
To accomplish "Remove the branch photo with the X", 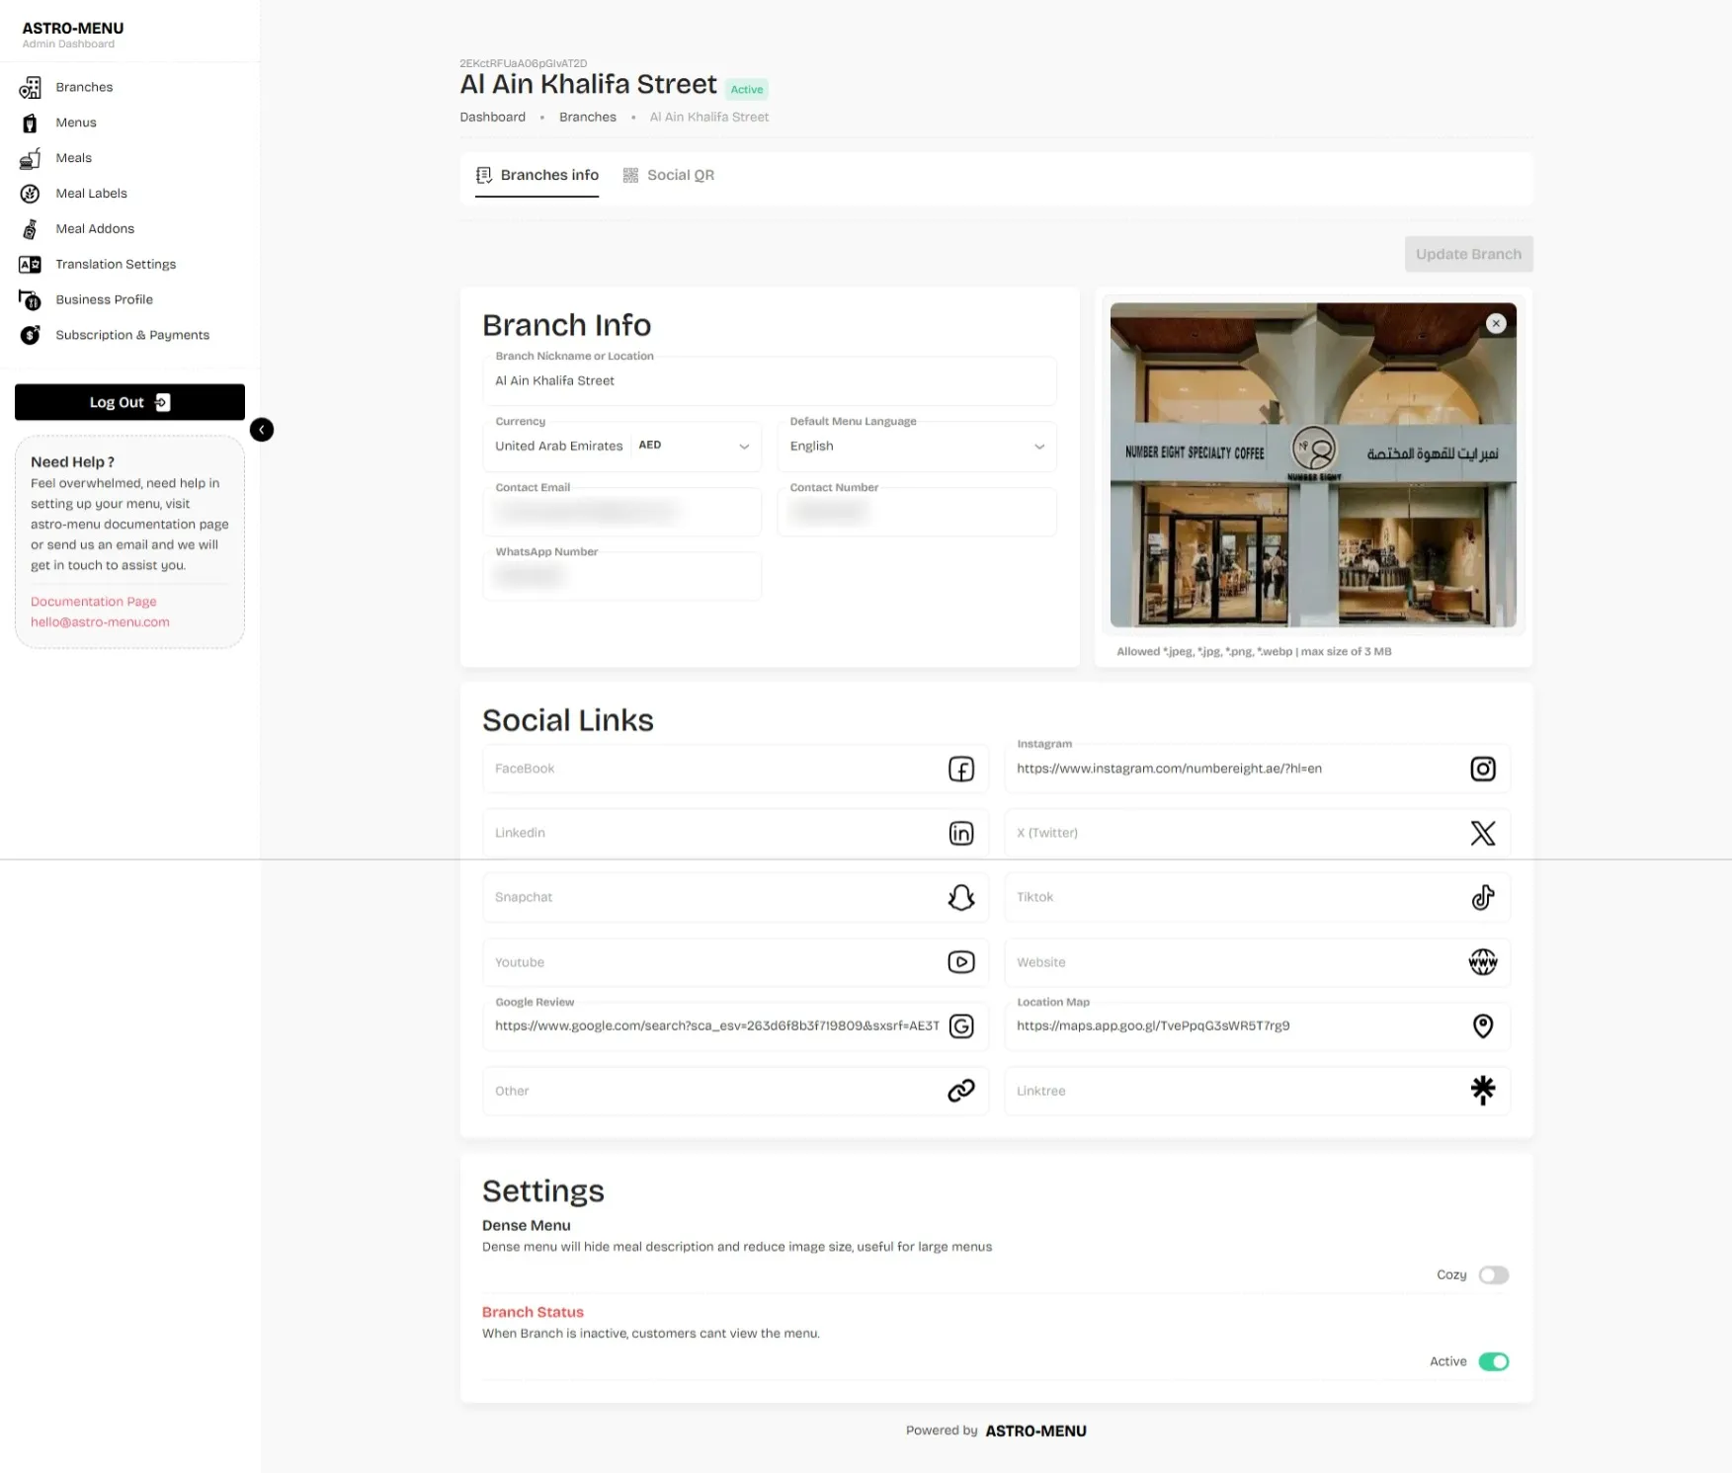I will [x=1496, y=323].
